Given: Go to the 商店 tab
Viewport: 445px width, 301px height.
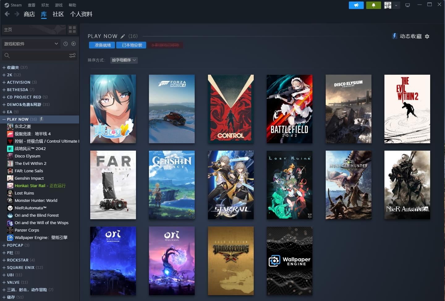Looking at the screenshot, I should pos(29,14).
